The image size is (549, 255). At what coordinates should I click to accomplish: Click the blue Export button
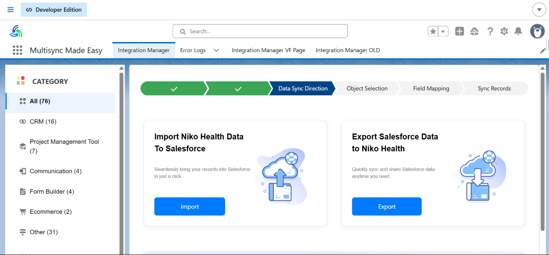pos(387,206)
